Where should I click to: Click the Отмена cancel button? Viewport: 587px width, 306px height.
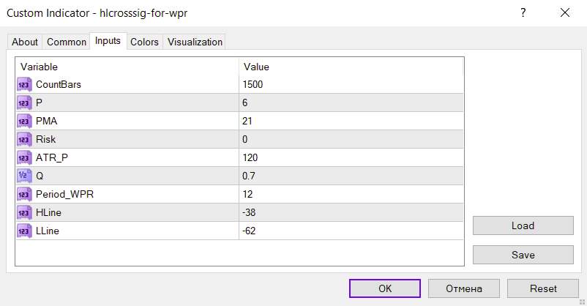pyautogui.click(x=464, y=288)
